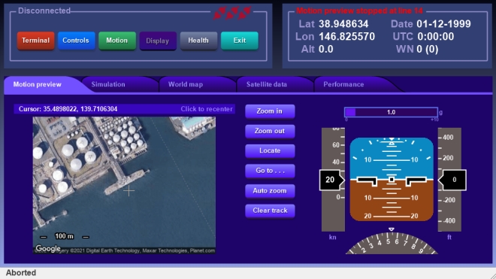This screenshot has height=279, width=496.
Task: Click the g-force gauge bar
Action: click(391, 112)
